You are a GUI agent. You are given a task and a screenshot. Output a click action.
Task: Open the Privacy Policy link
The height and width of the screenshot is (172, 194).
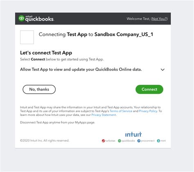pyautogui.click(x=148, y=111)
